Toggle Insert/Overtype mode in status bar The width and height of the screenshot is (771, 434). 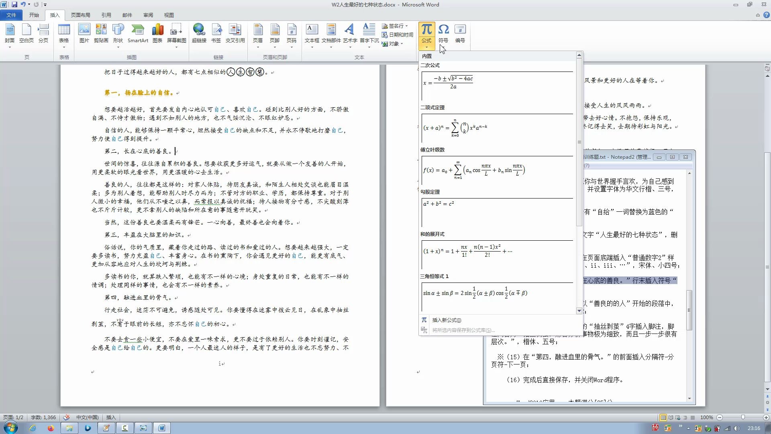(x=111, y=418)
